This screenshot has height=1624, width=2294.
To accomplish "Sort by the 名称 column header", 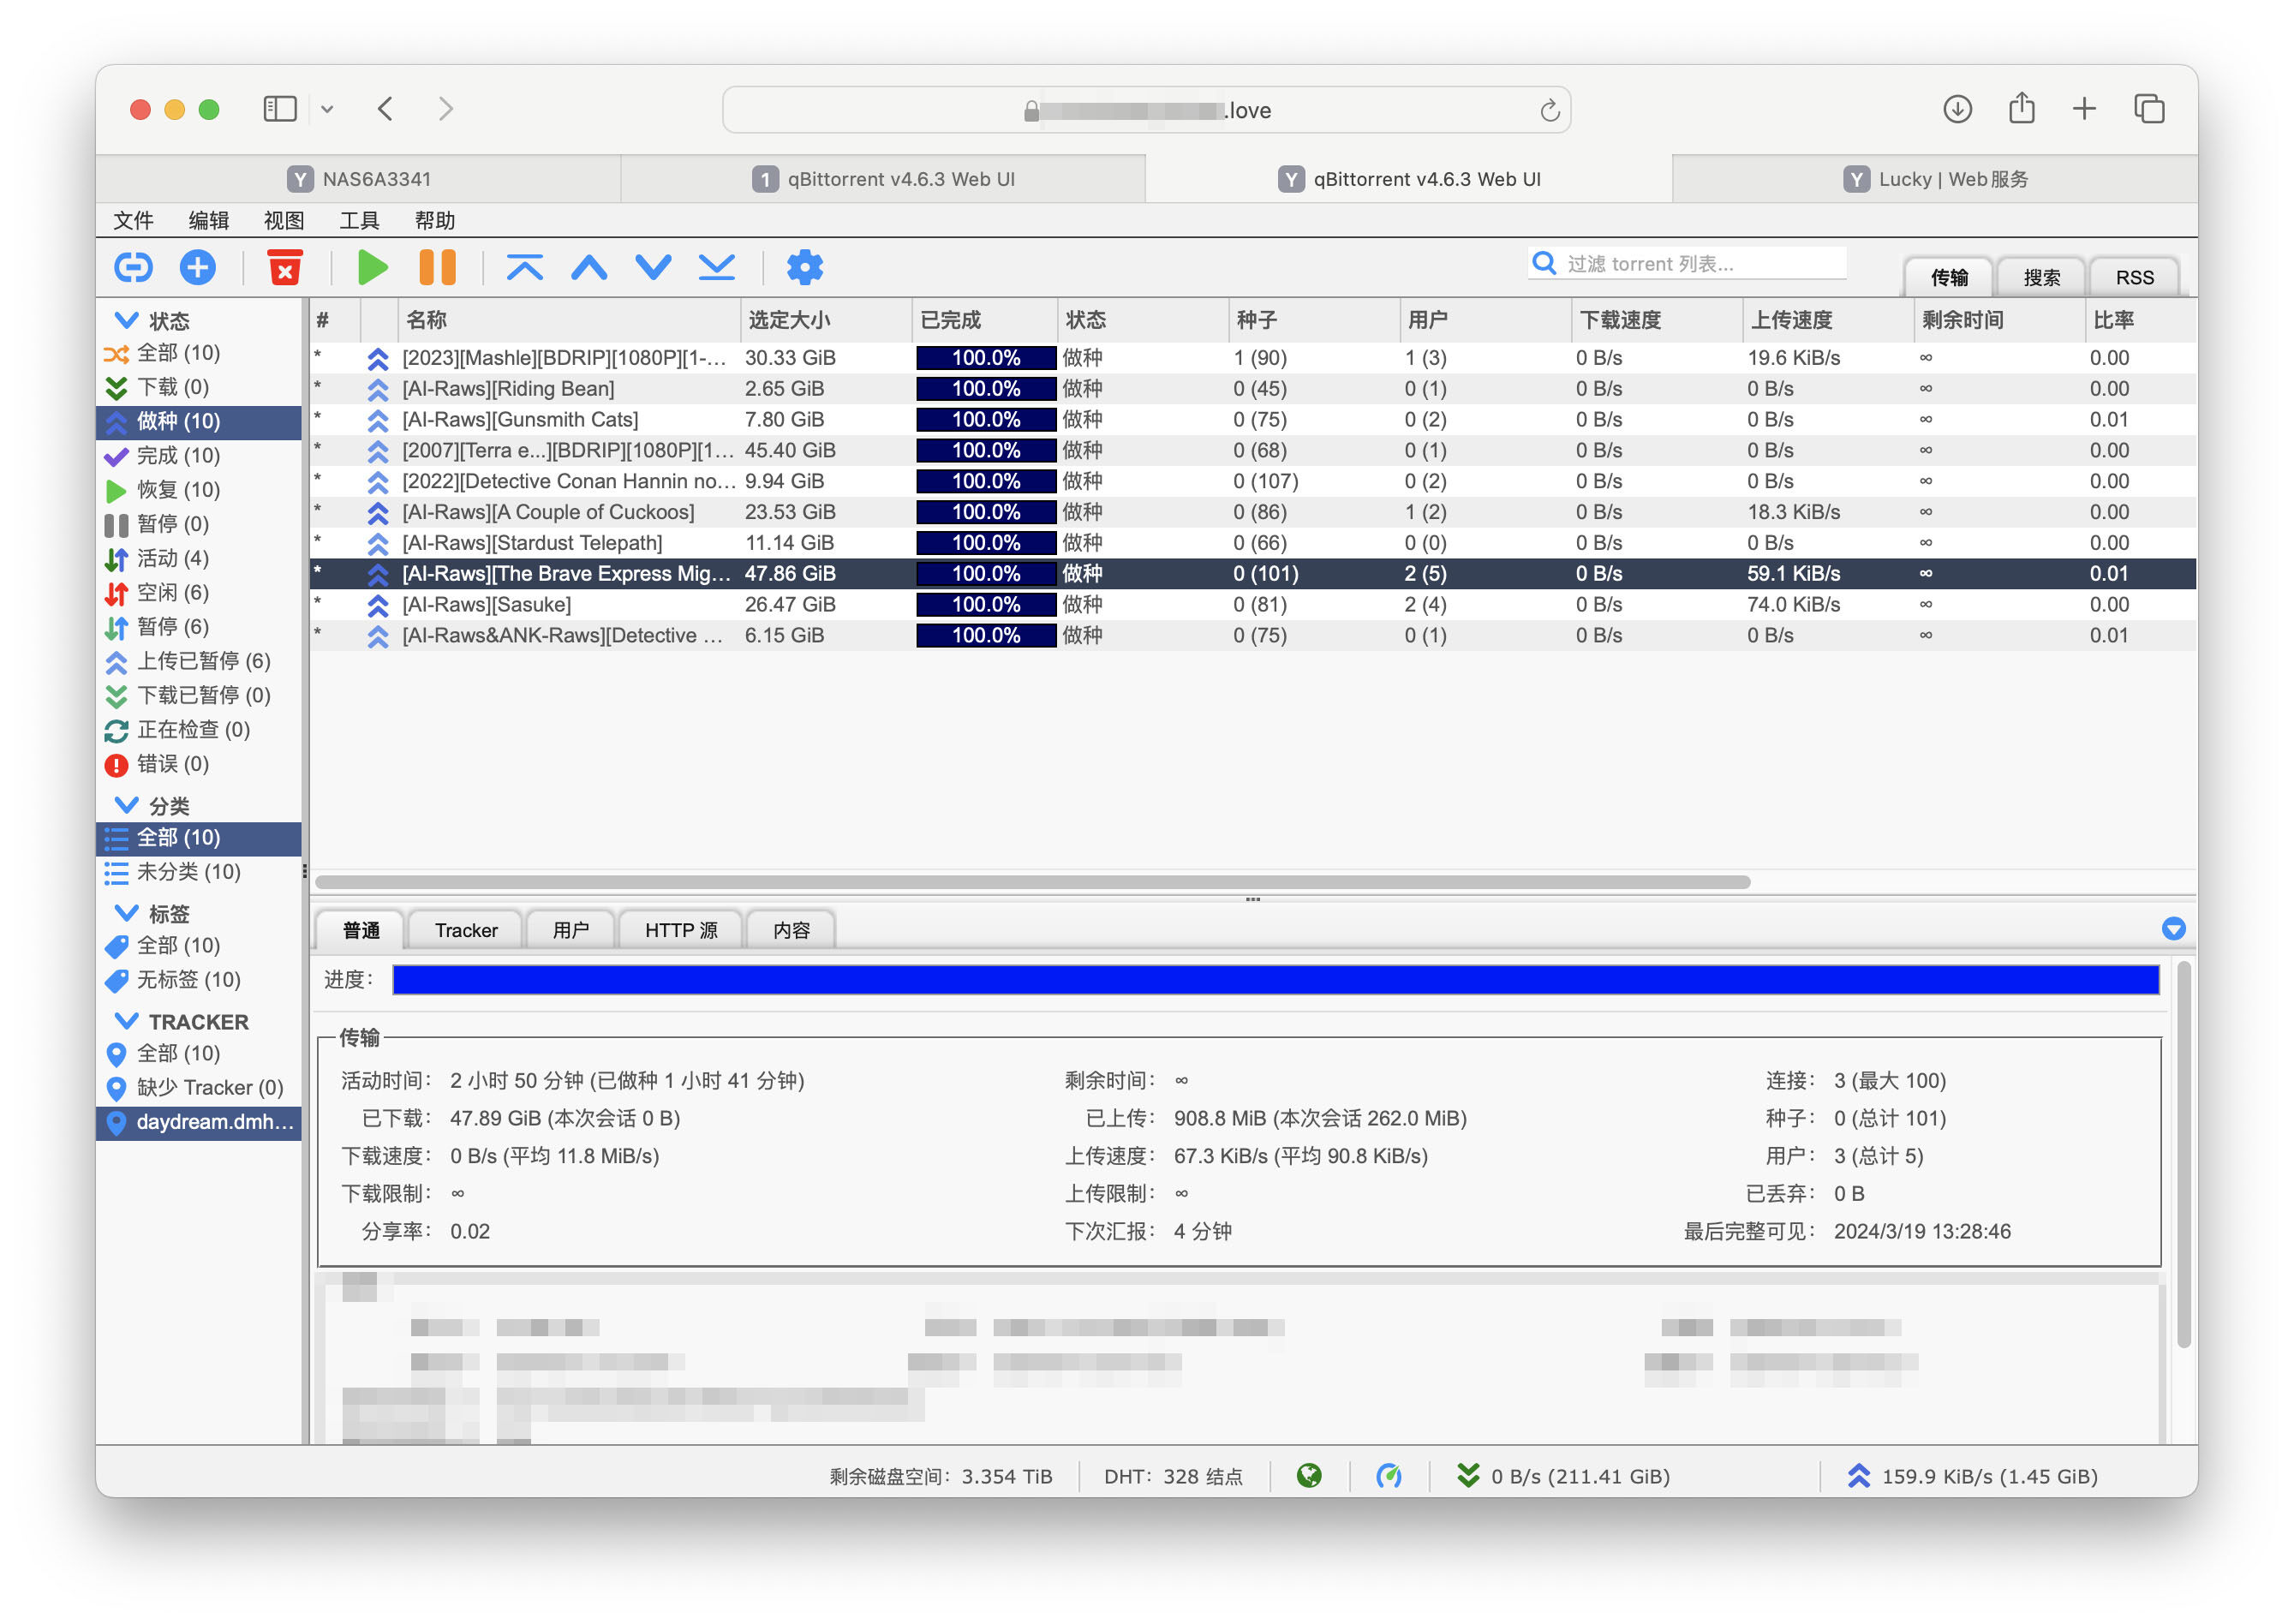I will pos(569,320).
